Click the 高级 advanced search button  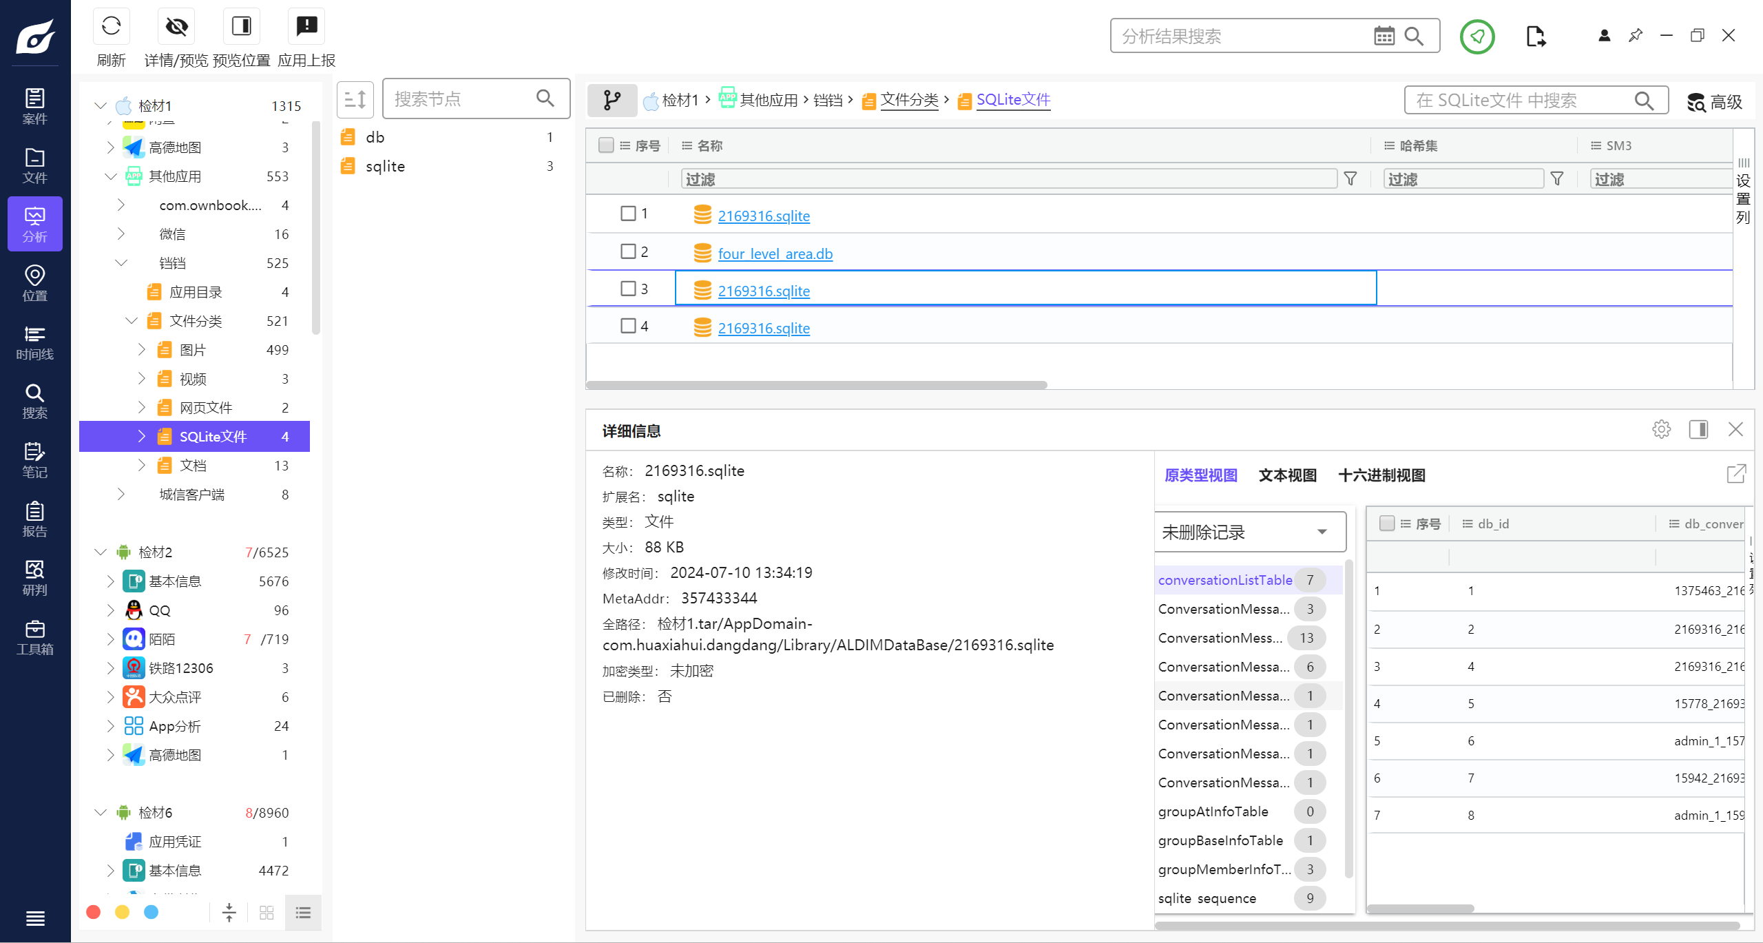coord(1715,102)
